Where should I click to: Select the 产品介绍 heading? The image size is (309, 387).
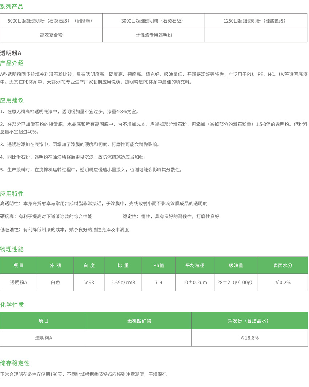(12, 63)
